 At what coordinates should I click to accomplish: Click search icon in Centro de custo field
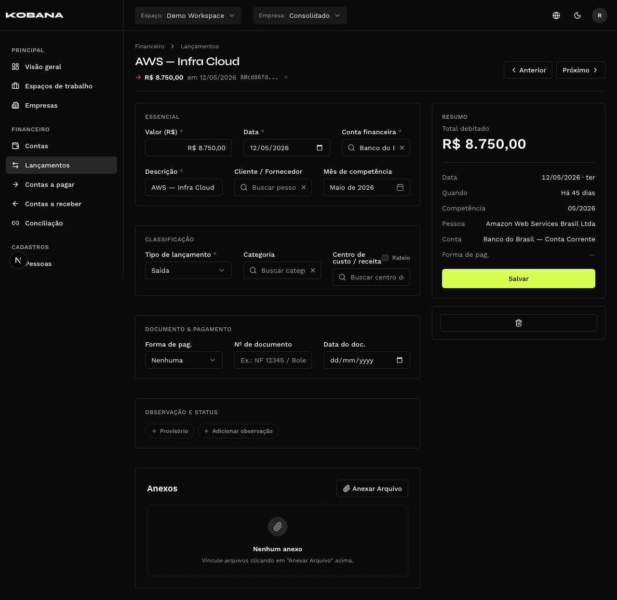point(342,277)
